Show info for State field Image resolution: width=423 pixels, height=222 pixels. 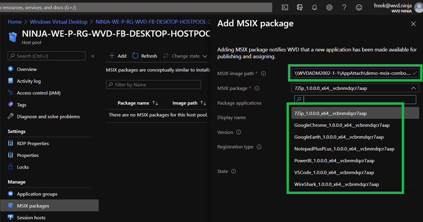click(x=234, y=171)
